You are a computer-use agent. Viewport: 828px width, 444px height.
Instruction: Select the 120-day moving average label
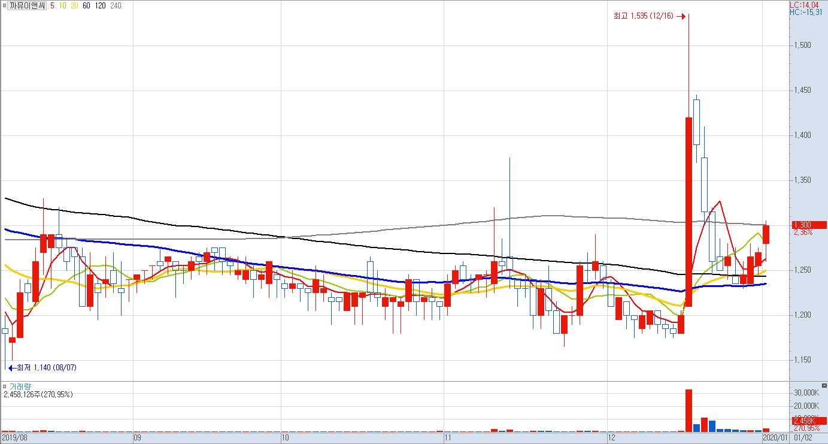100,5
